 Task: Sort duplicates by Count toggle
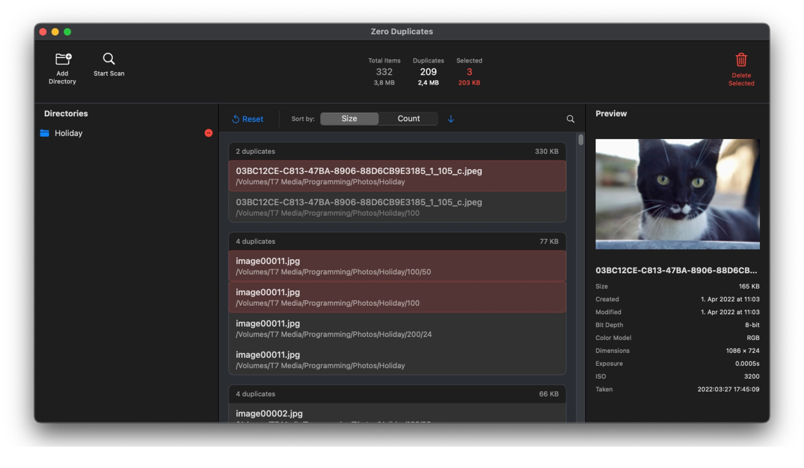tap(408, 119)
